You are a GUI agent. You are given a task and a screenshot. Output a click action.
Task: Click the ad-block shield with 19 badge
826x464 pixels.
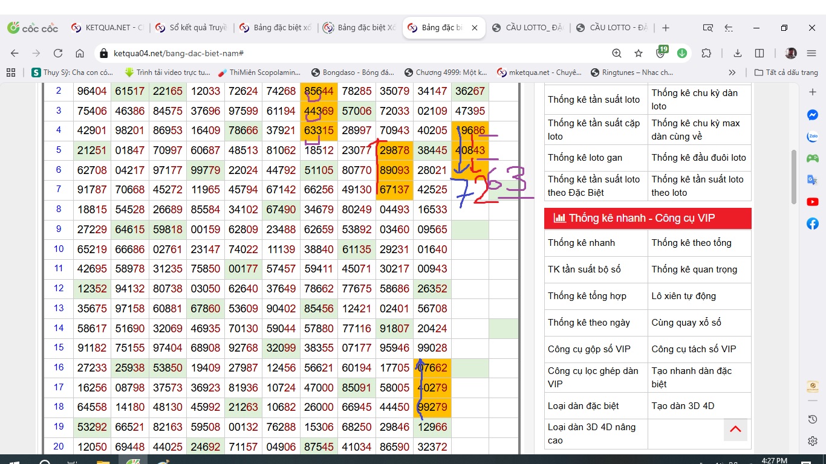pyautogui.click(x=661, y=53)
